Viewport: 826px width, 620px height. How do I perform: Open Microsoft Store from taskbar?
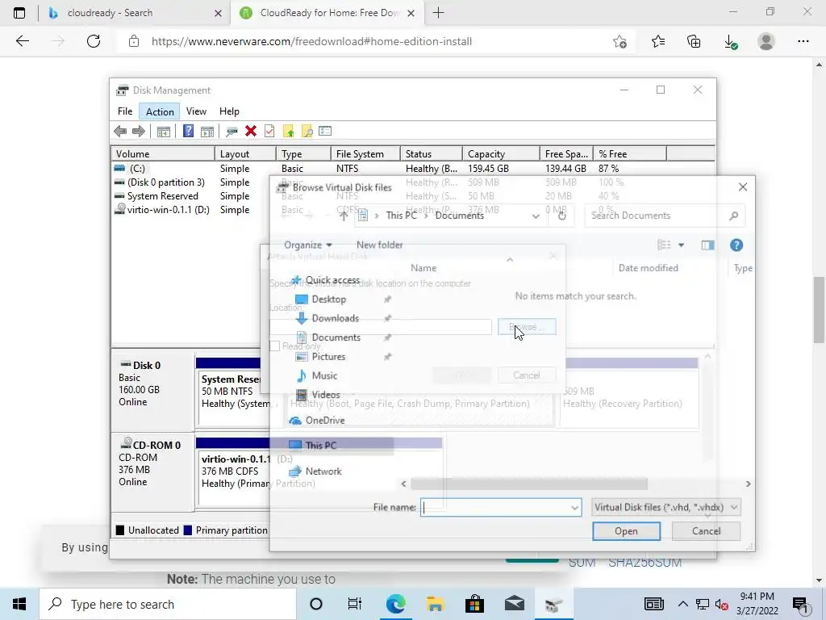(x=474, y=604)
